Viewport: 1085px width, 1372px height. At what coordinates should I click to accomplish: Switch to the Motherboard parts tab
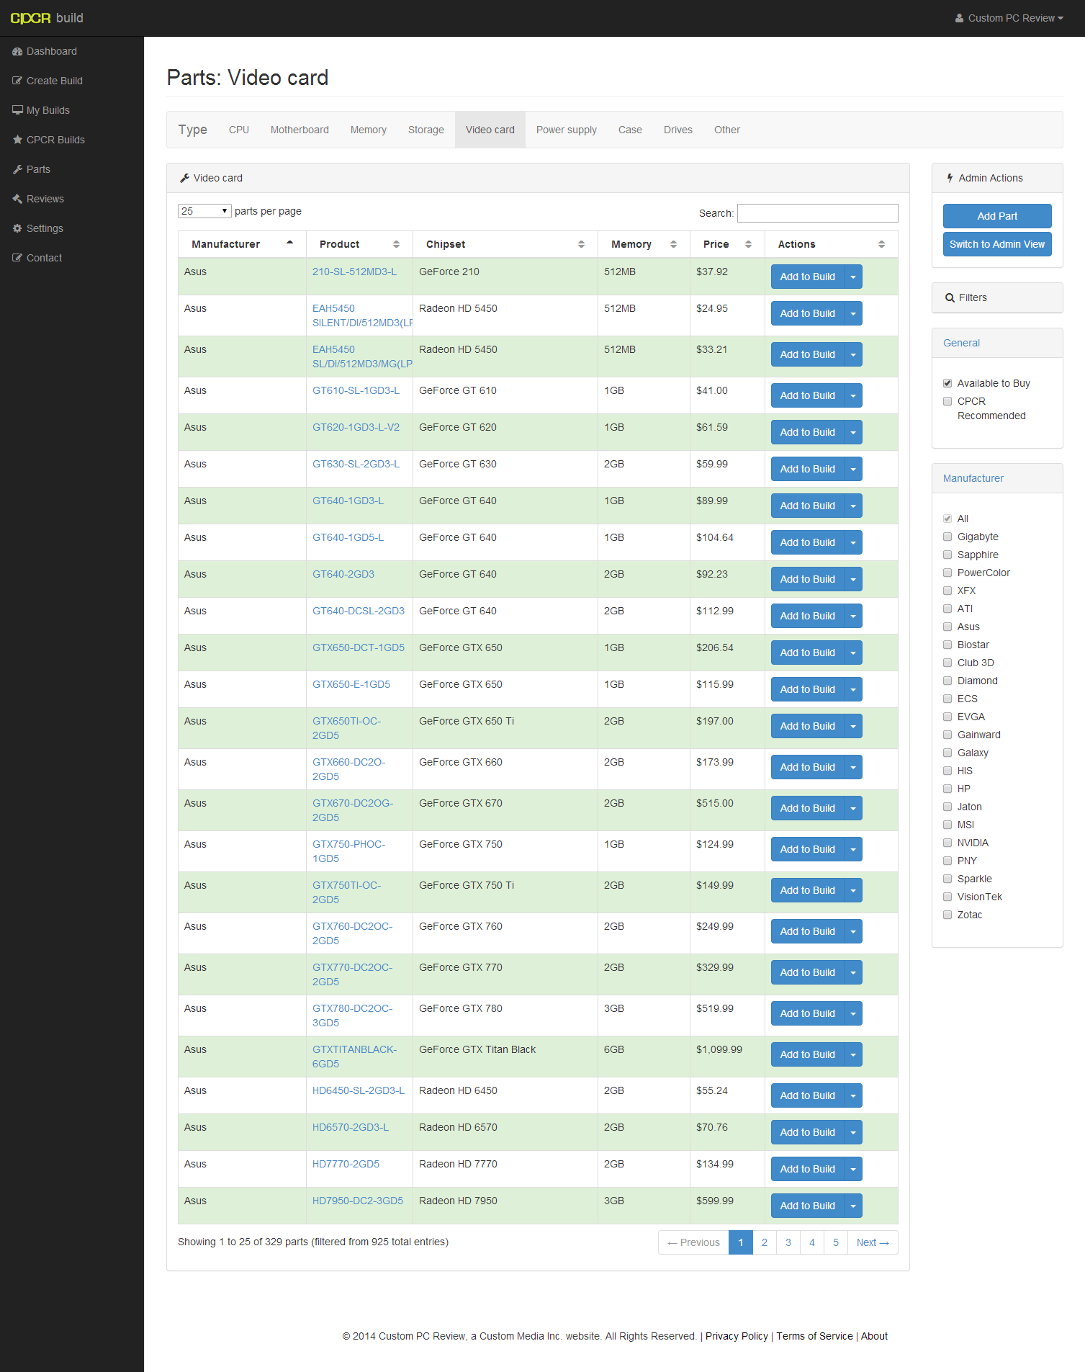click(300, 130)
